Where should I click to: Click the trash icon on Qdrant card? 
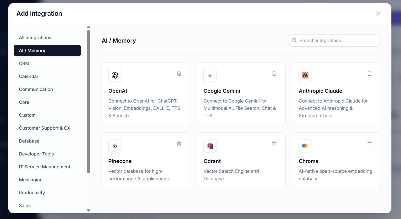[x=274, y=144]
